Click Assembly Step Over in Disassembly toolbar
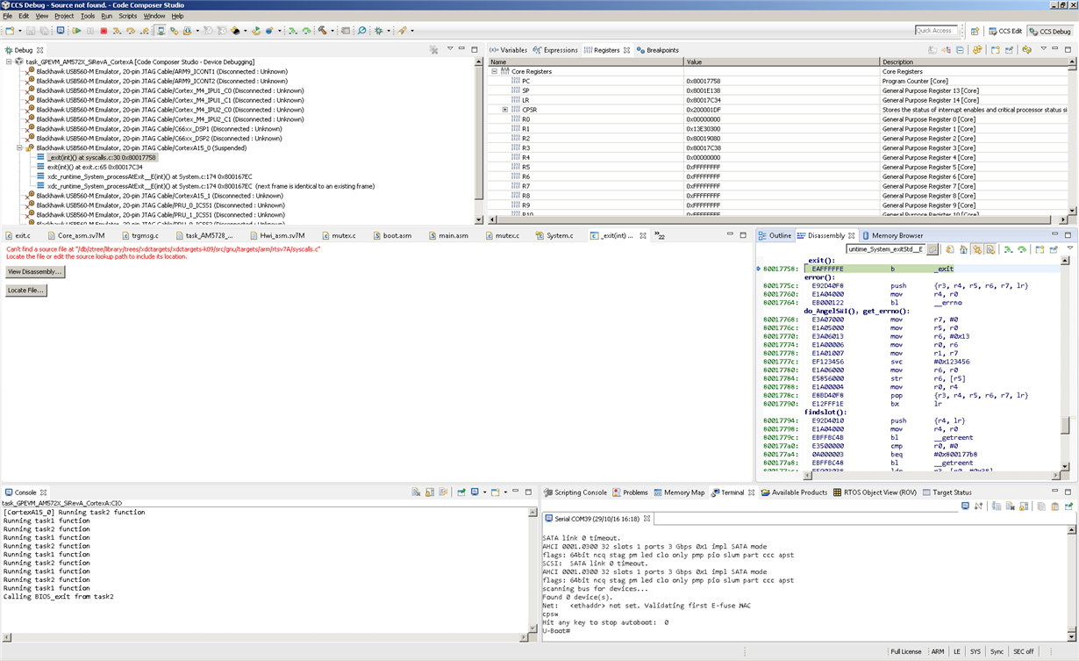Screen dimensions: 1079x661 click(1022, 249)
